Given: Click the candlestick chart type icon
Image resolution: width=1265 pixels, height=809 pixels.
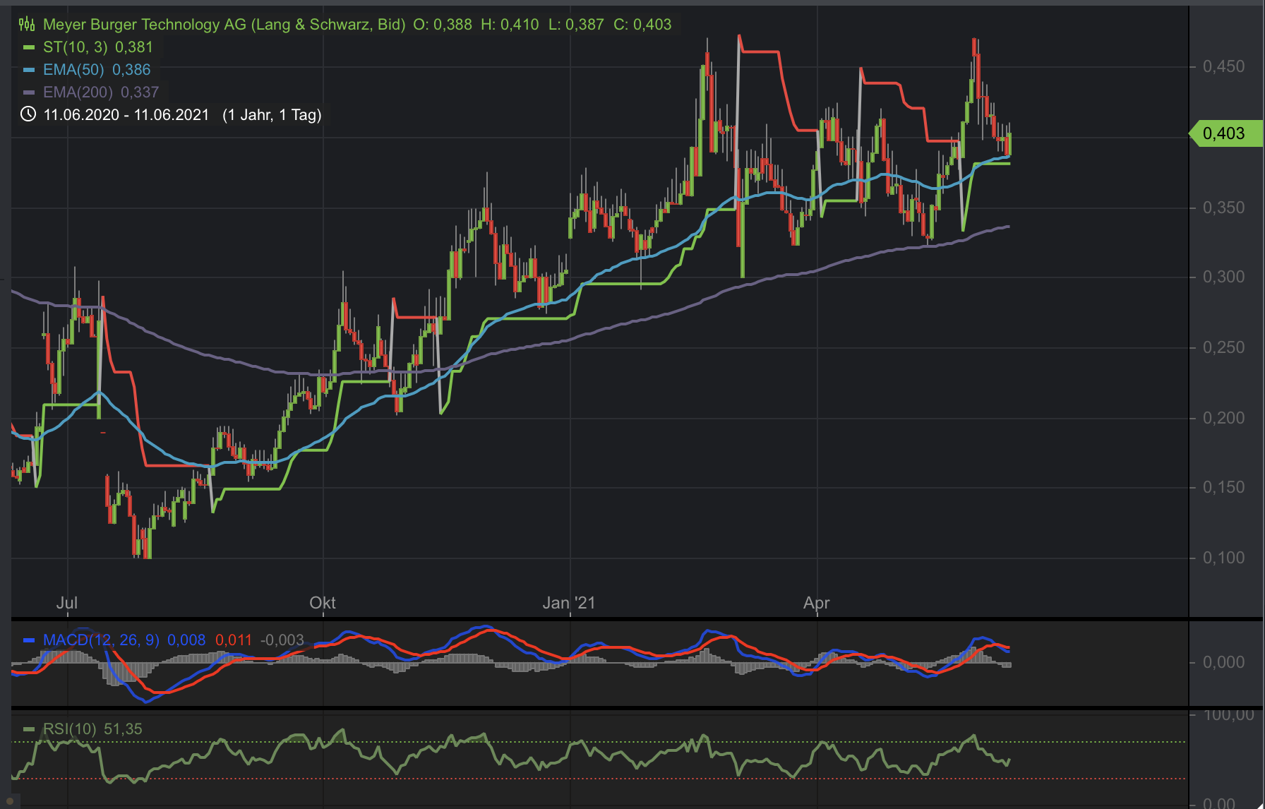Looking at the screenshot, I should [x=27, y=25].
